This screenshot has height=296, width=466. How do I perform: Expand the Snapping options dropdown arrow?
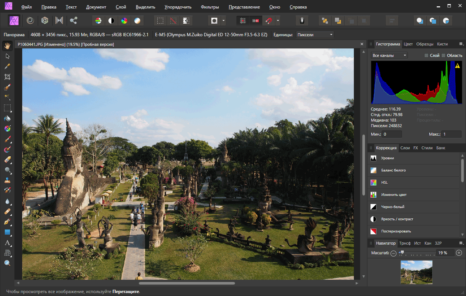[278, 21]
